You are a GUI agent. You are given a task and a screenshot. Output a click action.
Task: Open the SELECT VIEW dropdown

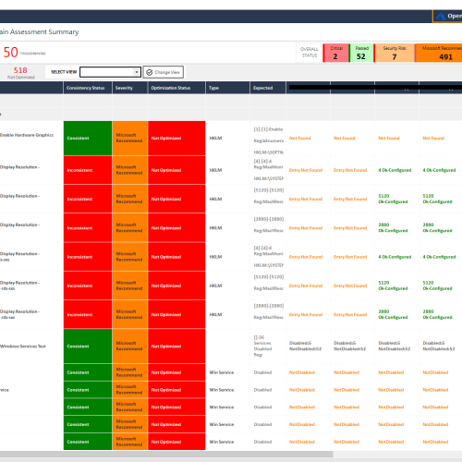(x=110, y=72)
